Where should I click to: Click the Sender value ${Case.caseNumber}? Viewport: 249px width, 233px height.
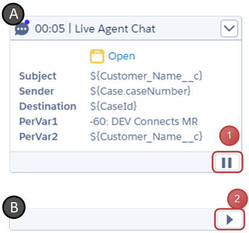point(140,91)
